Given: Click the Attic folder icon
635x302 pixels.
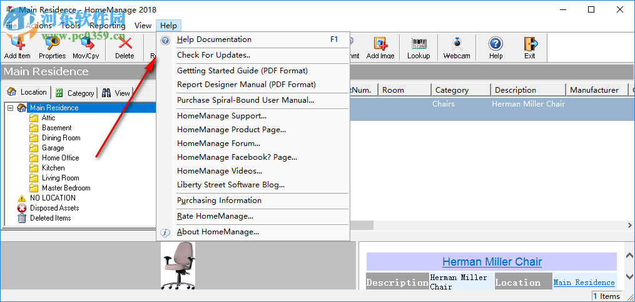Looking at the screenshot, I should pos(34,118).
